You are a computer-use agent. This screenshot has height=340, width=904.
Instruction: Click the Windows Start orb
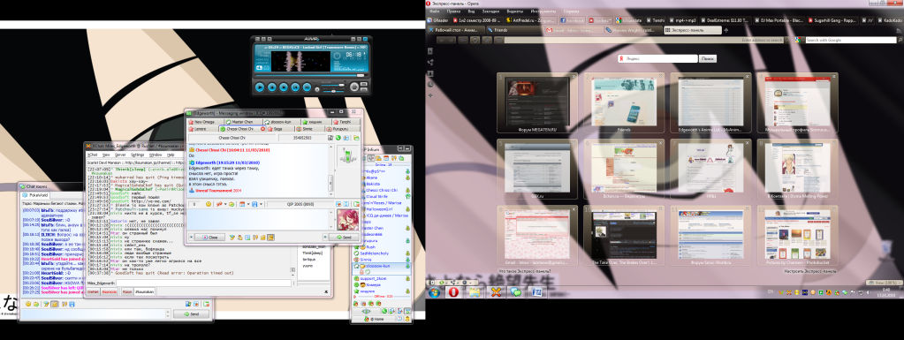point(434,291)
